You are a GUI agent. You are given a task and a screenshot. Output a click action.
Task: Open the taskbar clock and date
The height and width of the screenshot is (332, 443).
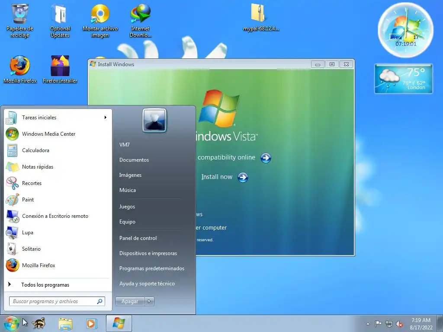click(421, 324)
